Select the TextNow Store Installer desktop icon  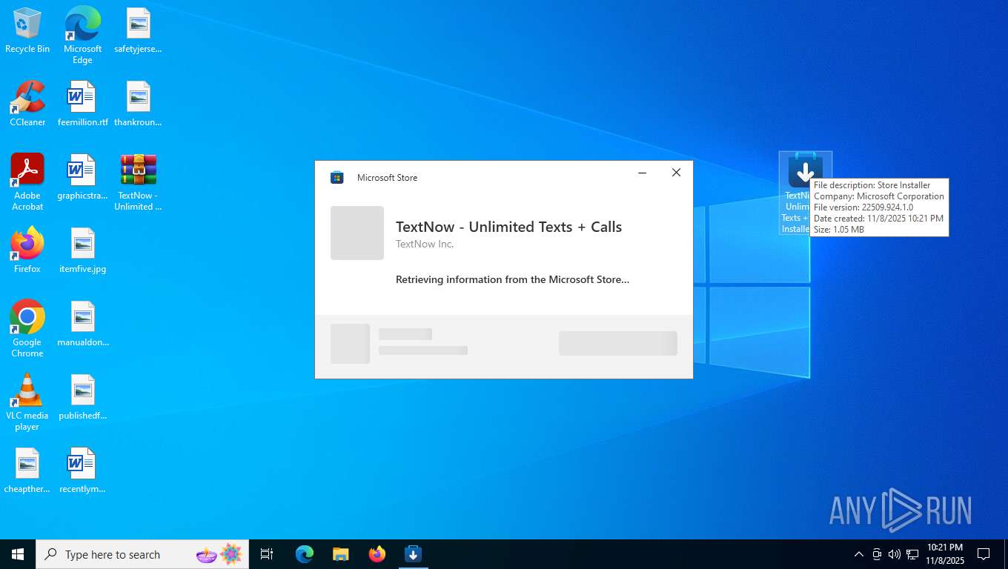pyautogui.click(x=805, y=193)
